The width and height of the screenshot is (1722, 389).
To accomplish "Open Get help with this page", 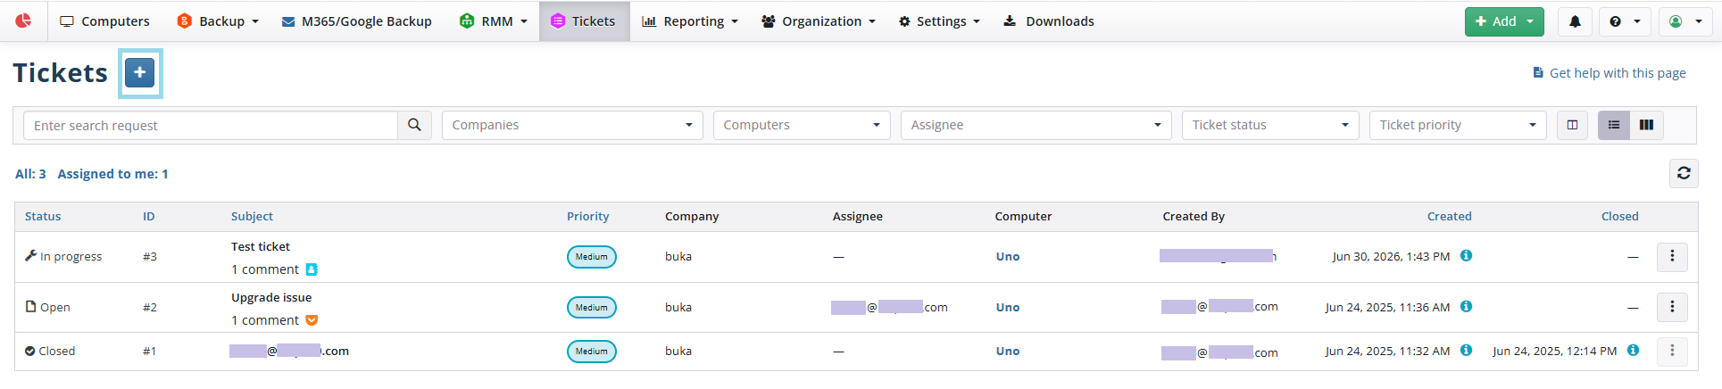I will pyautogui.click(x=1618, y=73).
